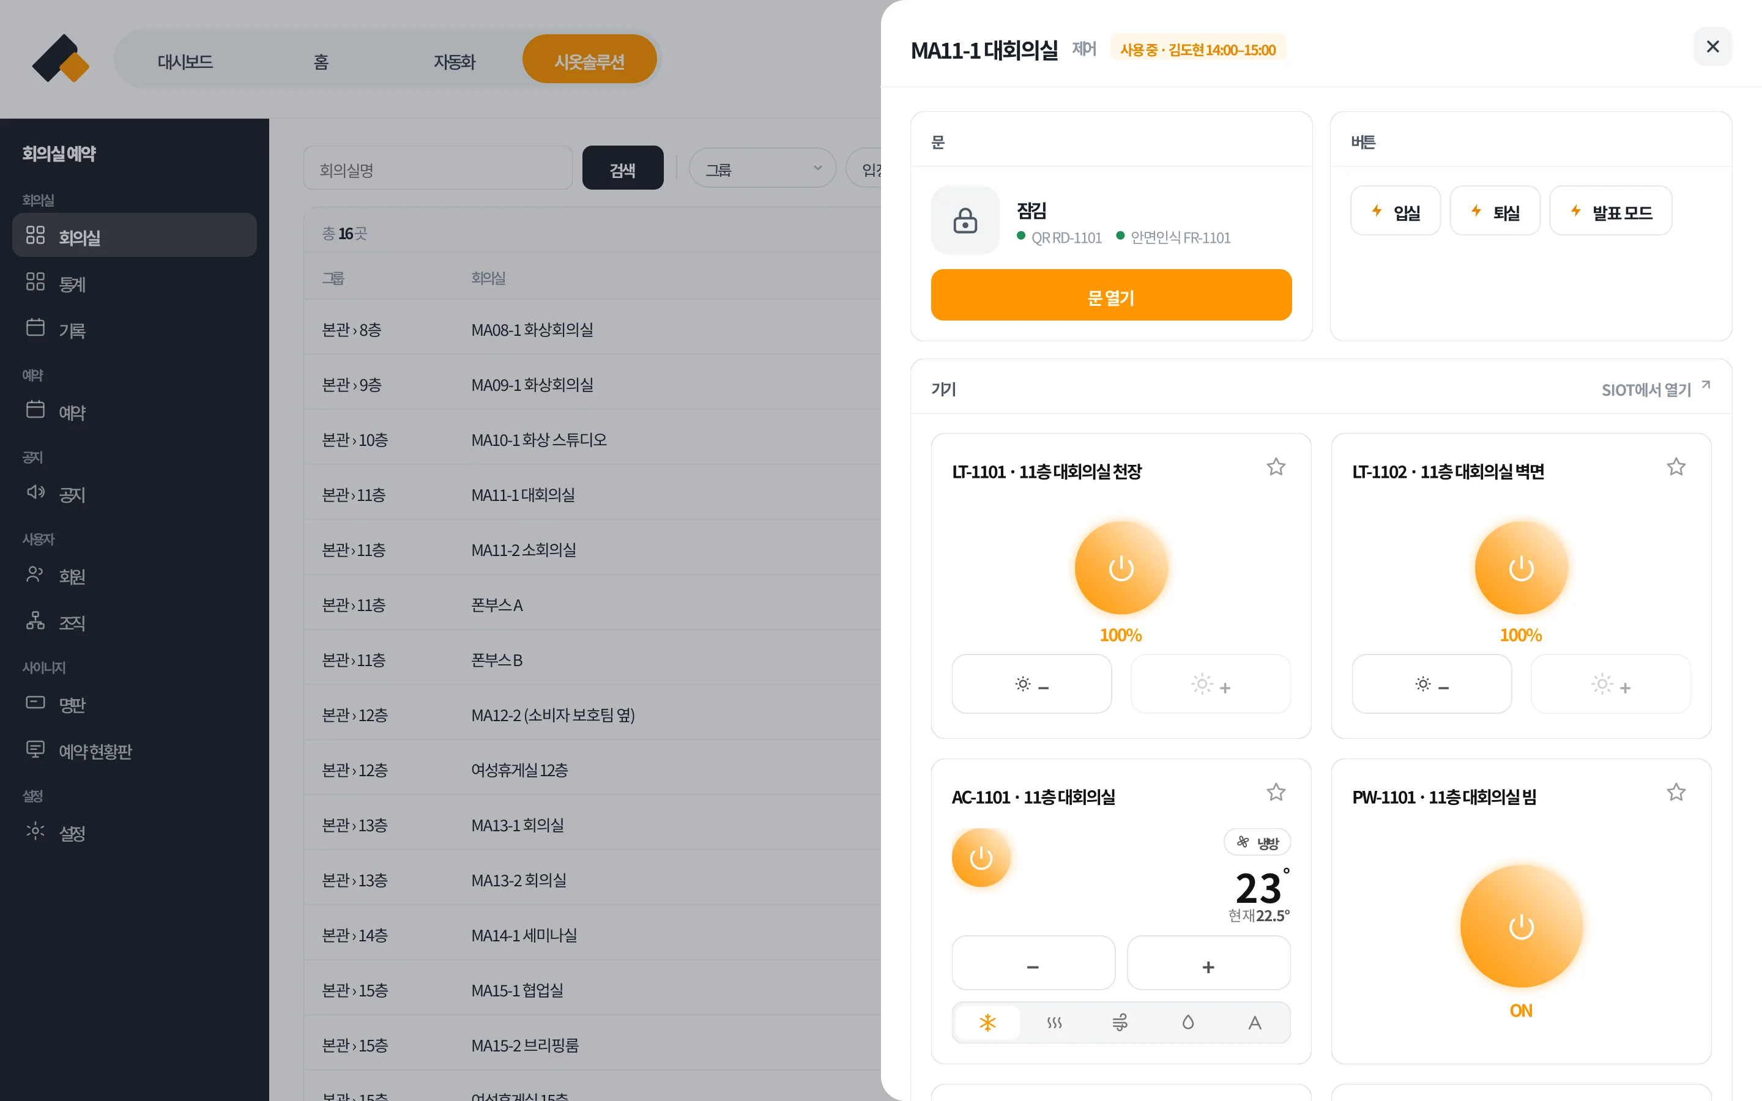This screenshot has width=1762, height=1101.
Task: Dim LT-1101 ceiling light brightness
Action: (x=1032, y=684)
